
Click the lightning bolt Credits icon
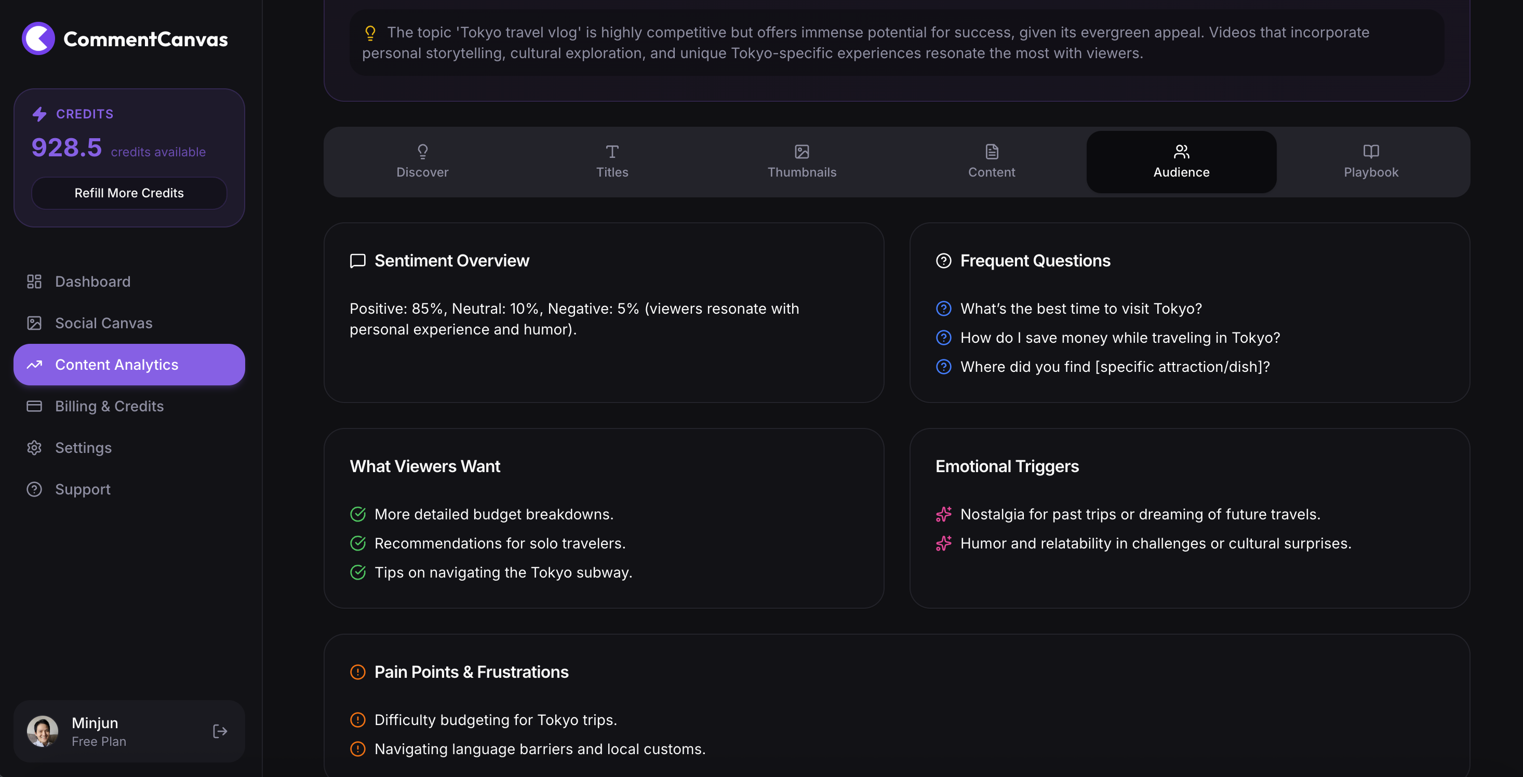(39, 114)
